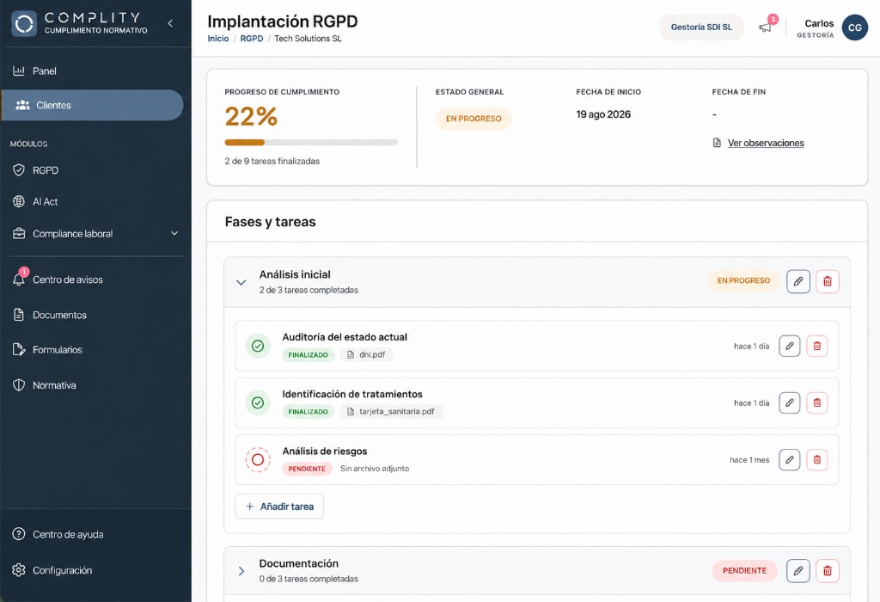Click the EN PROGRESO general status badge
Image resolution: width=880 pixels, height=602 pixels.
474,119
